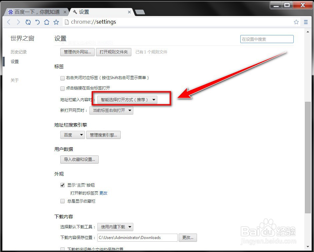Enable 右击关闭对应标签 checkbox
Viewport: 314px width, 252px height.
[62, 78]
